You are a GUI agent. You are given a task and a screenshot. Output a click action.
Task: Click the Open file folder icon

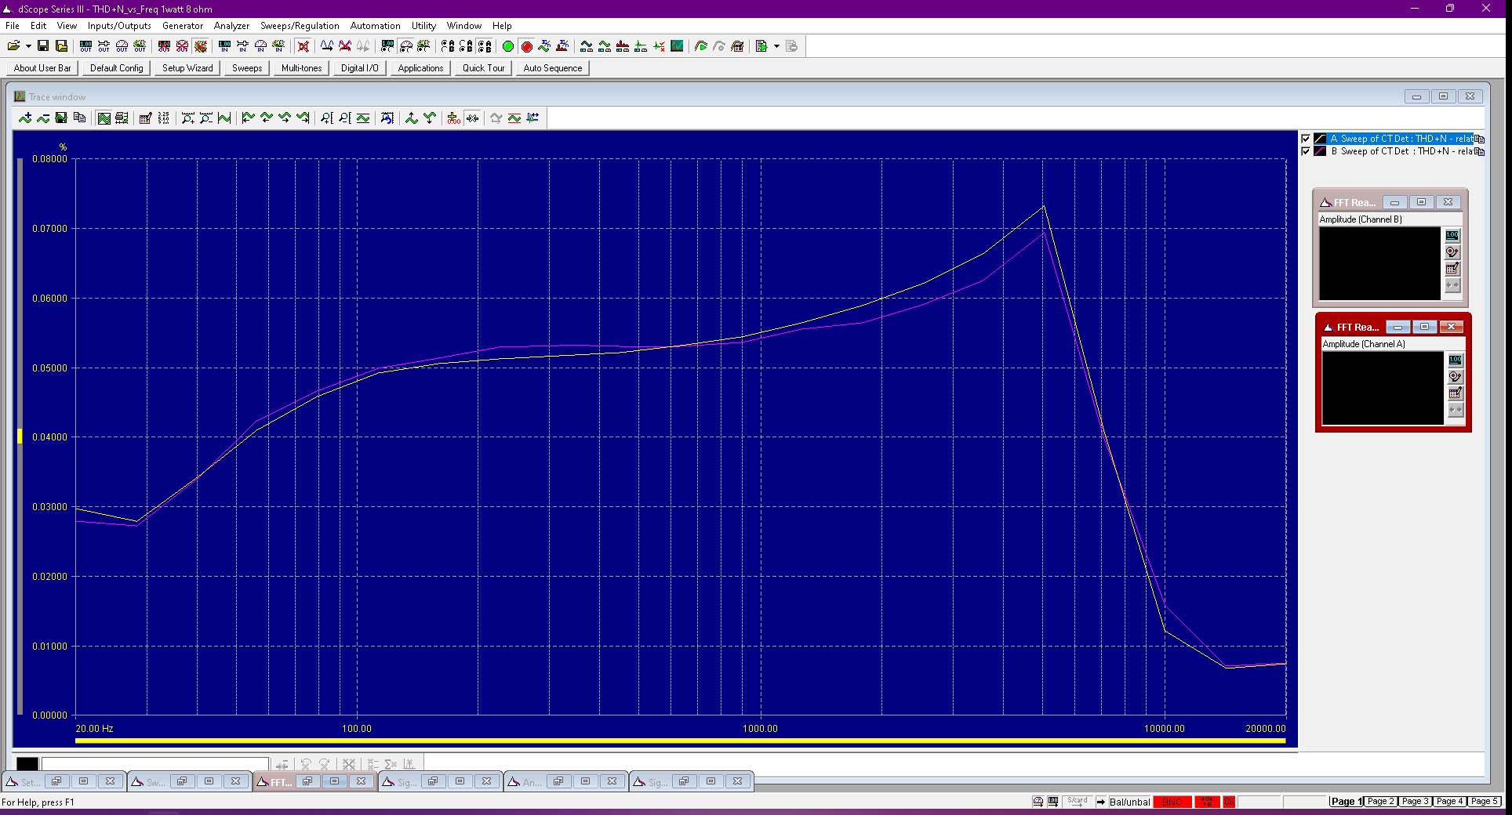pyautogui.click(x=13, y=46)
